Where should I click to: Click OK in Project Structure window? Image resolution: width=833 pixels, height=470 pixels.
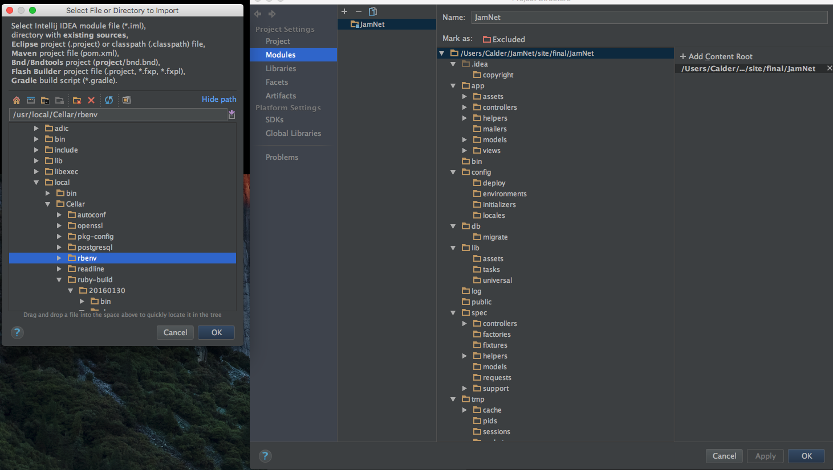click(x=807, y=456)
